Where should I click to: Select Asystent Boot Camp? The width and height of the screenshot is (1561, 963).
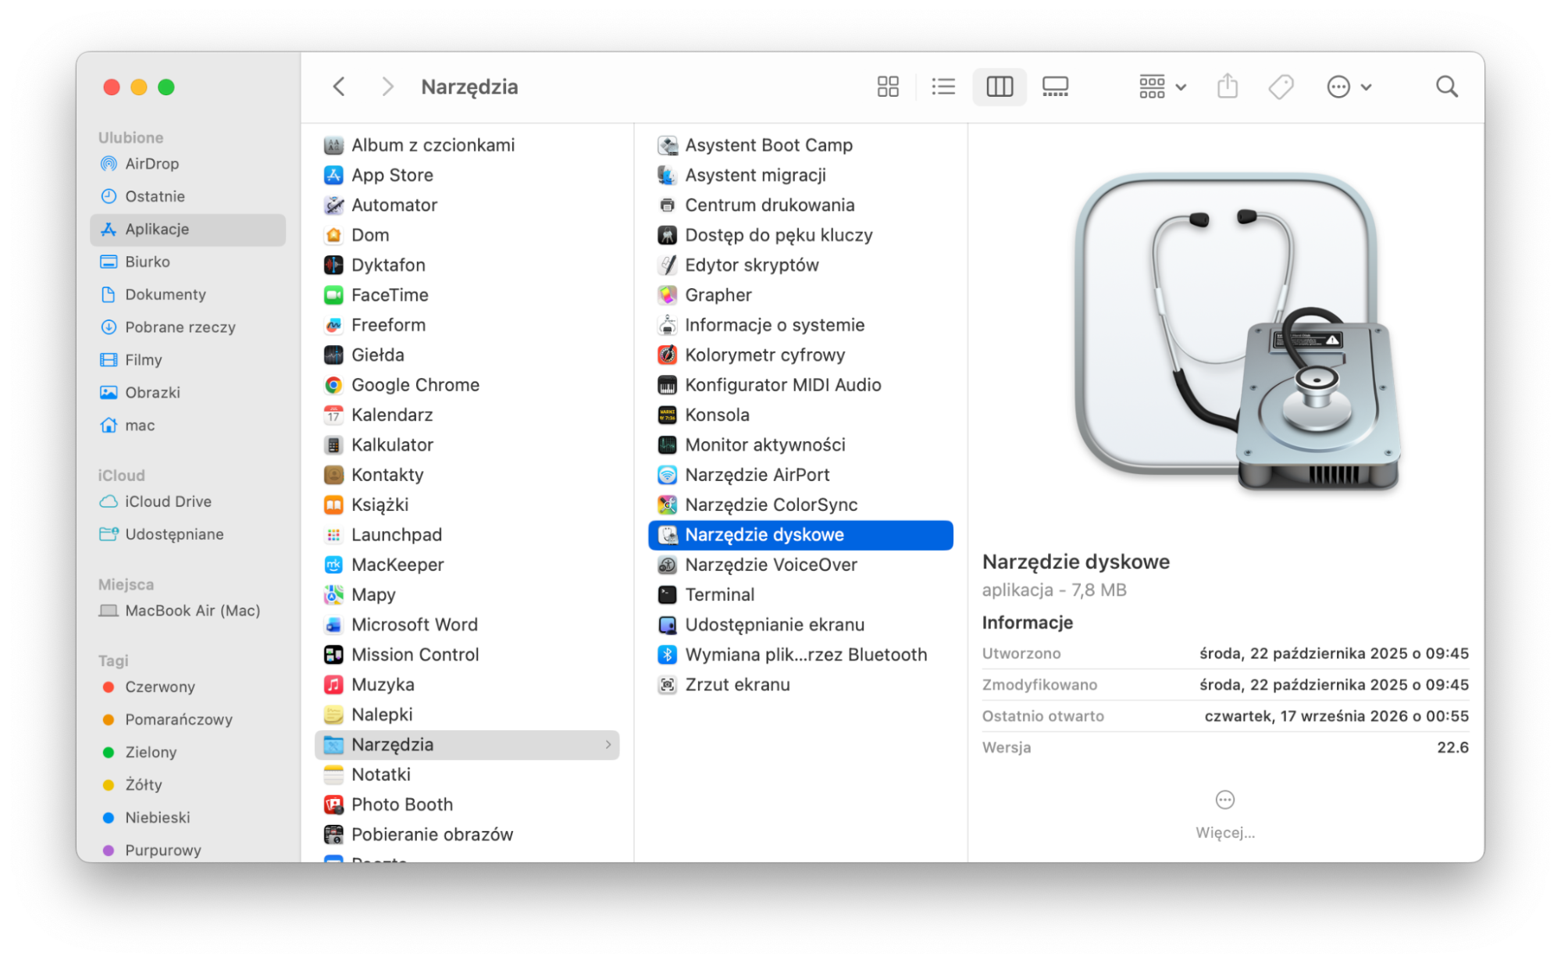click(800, 145)
